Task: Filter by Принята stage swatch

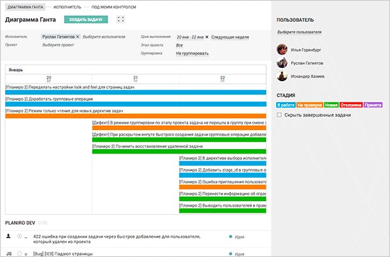Action: [x=373, y=105]
